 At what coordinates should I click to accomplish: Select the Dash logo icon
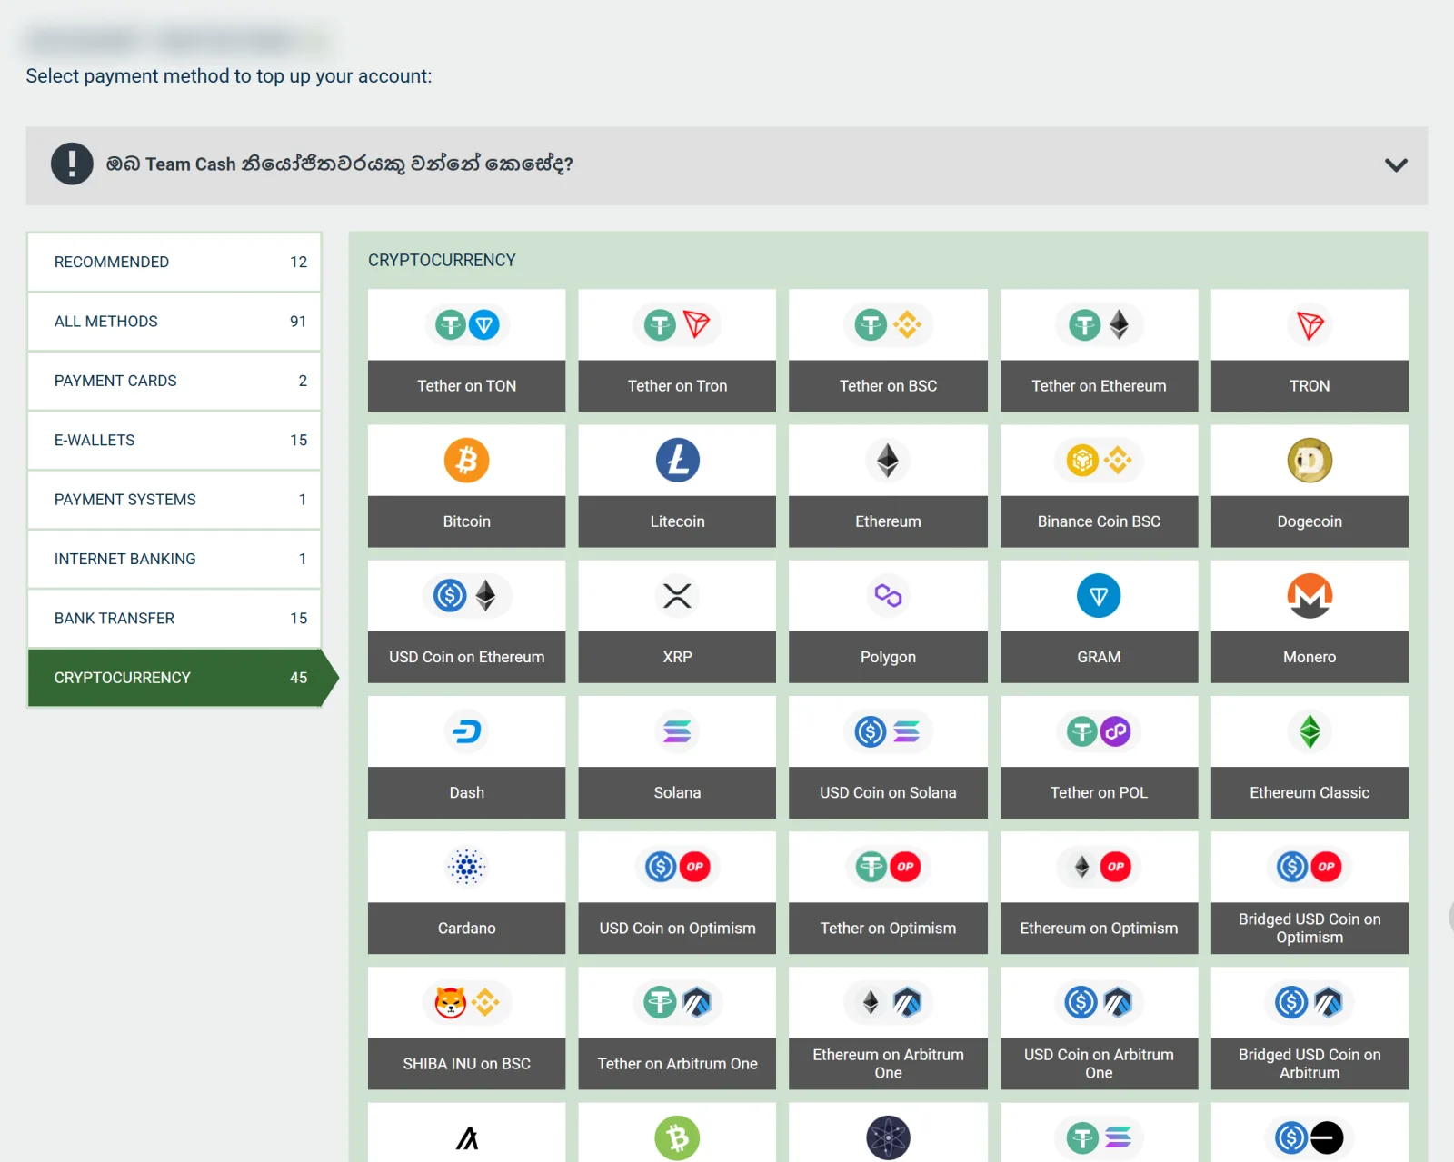click(466, 731)
